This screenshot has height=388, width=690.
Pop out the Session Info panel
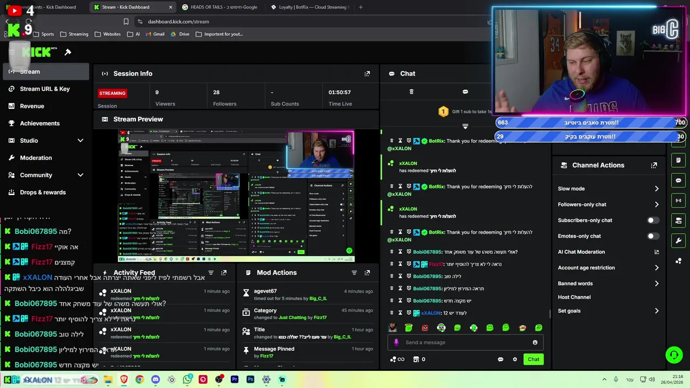(367, 74)
